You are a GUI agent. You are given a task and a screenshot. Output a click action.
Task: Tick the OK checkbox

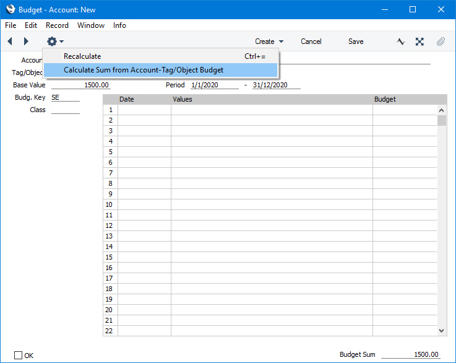(19, 355)
